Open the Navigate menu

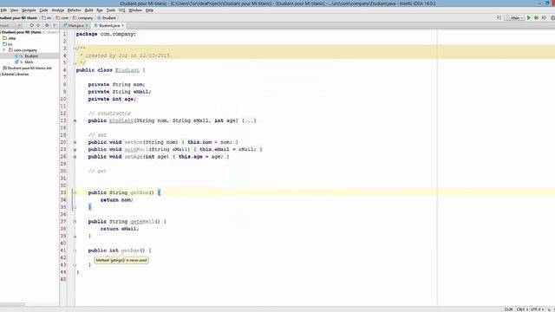[29, 10]
